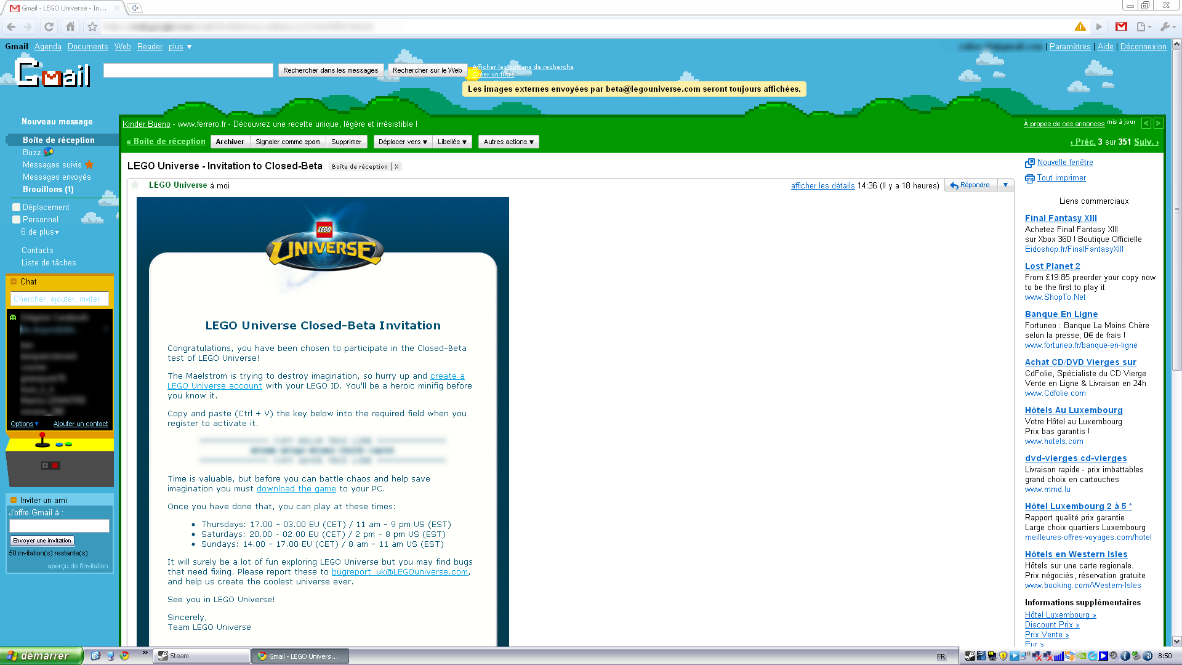Image resolution: width=1182 pixels, height=665 pixels.
Task: Bookmark this page with the star icon
Action: (x=92, y=26)
